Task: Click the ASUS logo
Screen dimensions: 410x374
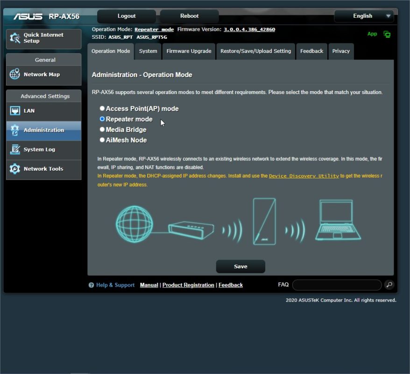Action: coord(28,16)
